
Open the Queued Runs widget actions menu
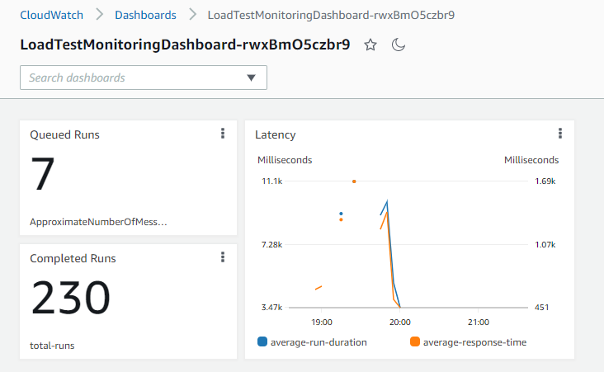tap(223, 134)
